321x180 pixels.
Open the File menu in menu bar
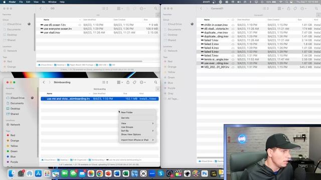point(21,2)
